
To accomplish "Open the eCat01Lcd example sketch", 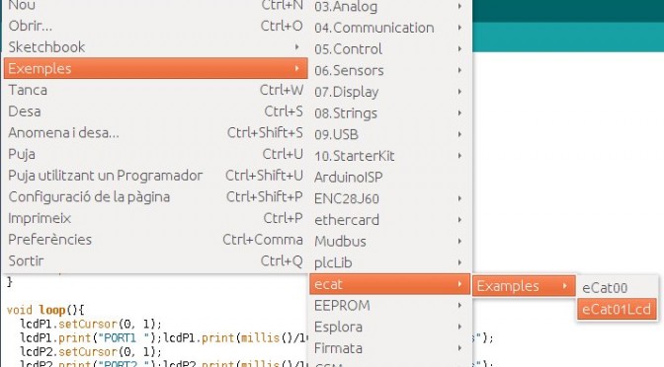I will [x=617, y=309].
